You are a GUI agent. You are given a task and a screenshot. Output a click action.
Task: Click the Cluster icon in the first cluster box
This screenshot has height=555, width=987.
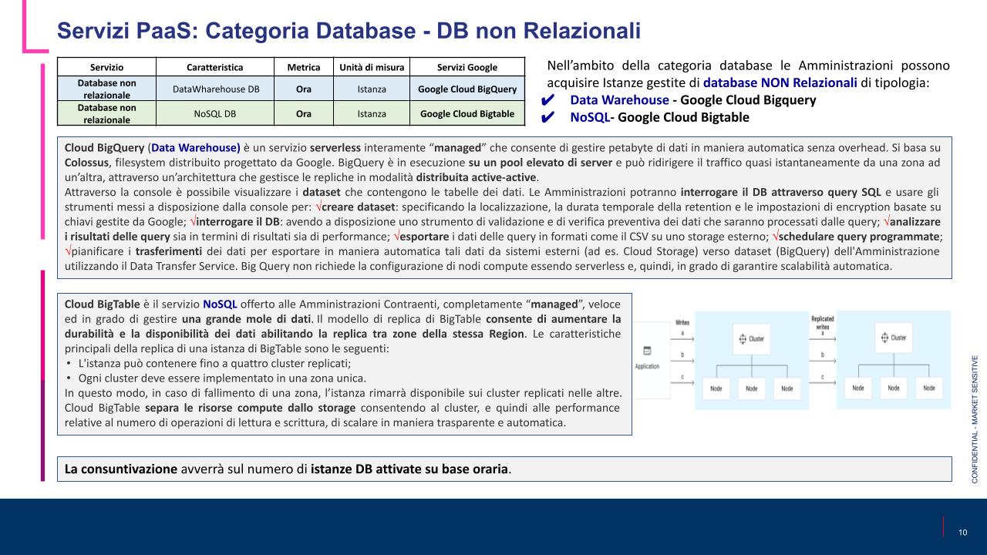tap(743, 338)
